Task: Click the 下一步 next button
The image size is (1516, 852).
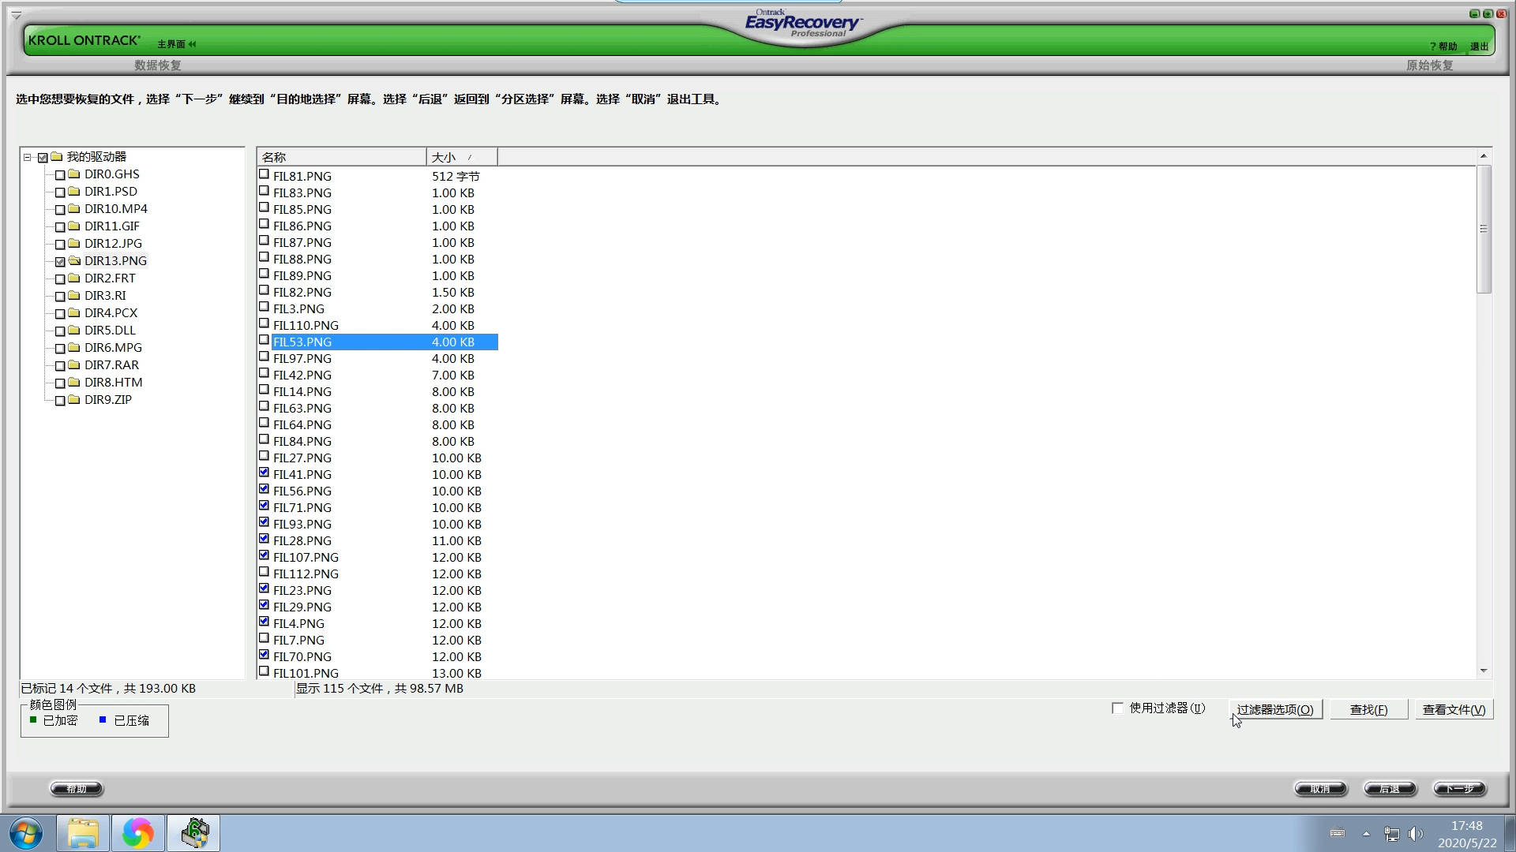Action: tap(1460, 789)
